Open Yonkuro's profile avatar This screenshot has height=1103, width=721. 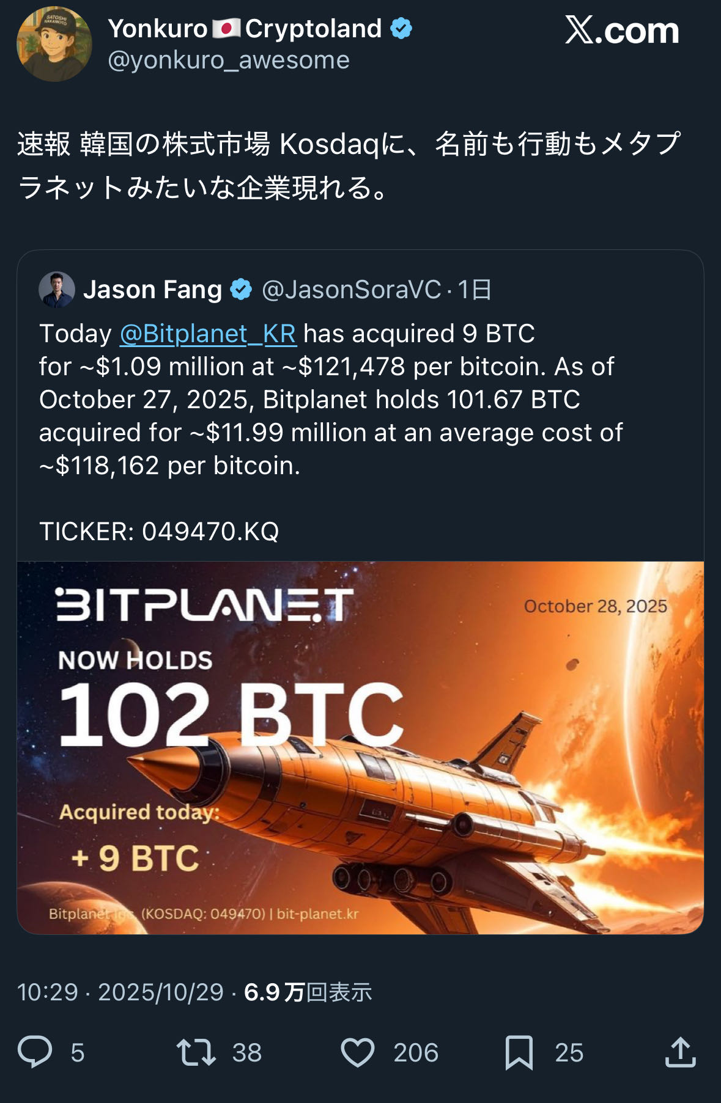54,44
